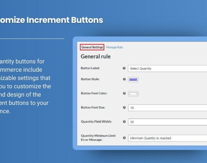This screenshot has width=207, height=163.
Task: Click the 'Button Font Size:' label
Action: 93,107
